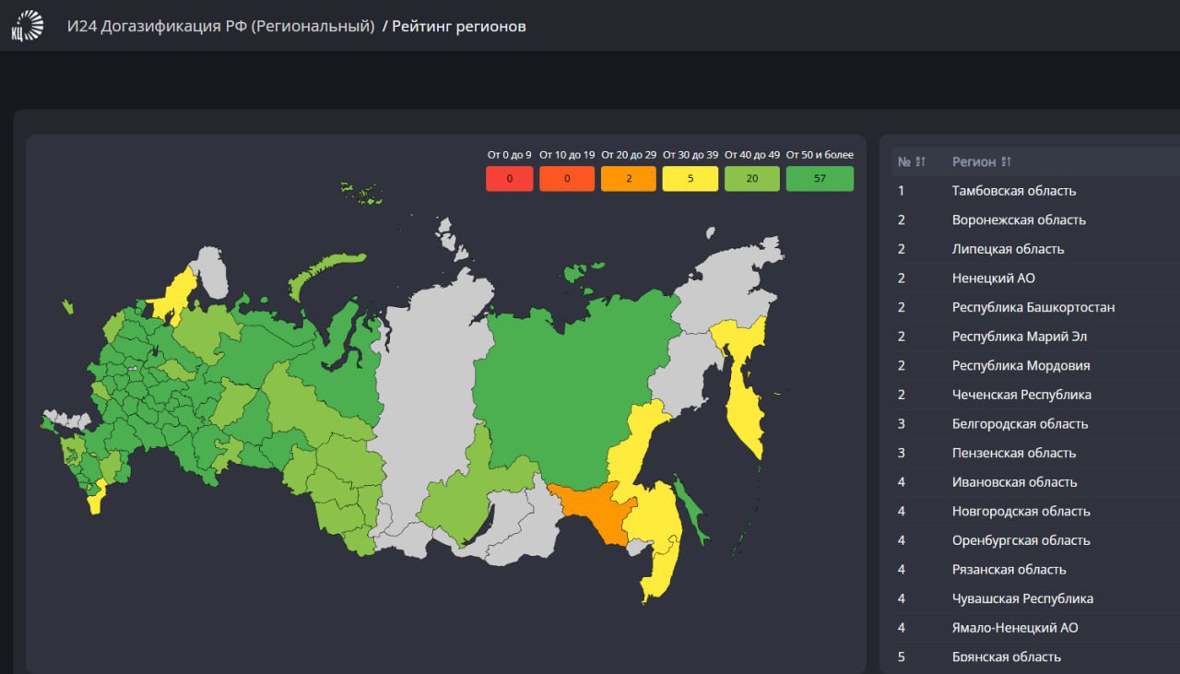Open the И24 Догазификация РФ breadcrumb

tap(220, 26)
